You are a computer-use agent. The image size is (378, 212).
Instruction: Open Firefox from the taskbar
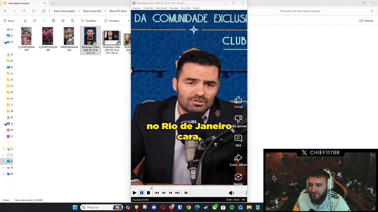pyautogui.click(x=171, y=207)
